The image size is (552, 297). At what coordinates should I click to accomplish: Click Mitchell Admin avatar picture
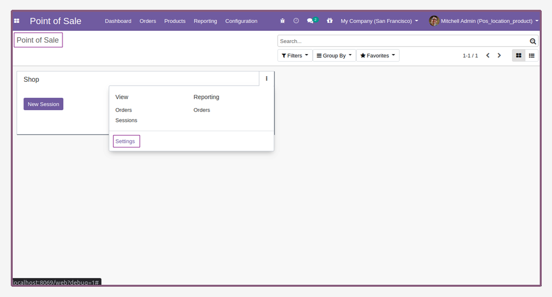click(434, 21)
